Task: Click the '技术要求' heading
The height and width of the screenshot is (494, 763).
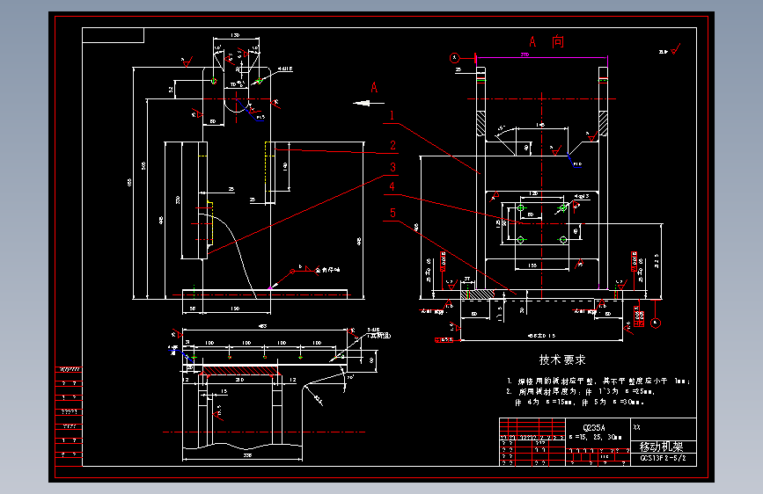Action: click(562, 360)
